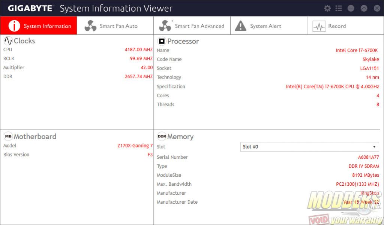Switch to the System Information tab
The width and height of the screenshot is (384, 225).
click(39, 26)
